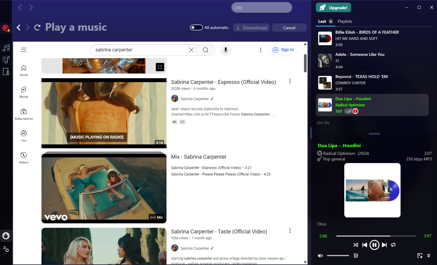
Task: Start voice search with microphone
Action: pos(226,50)
